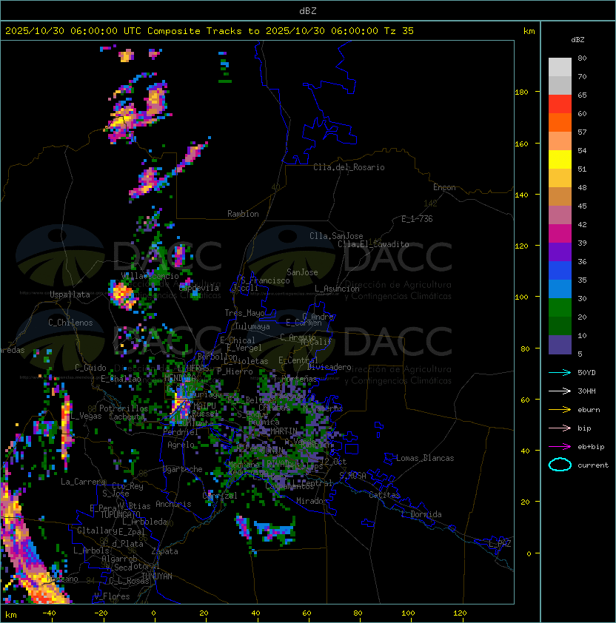Click the Encon place label
The height and width of the screenshot is (623, 616).
tap(444, 187)
